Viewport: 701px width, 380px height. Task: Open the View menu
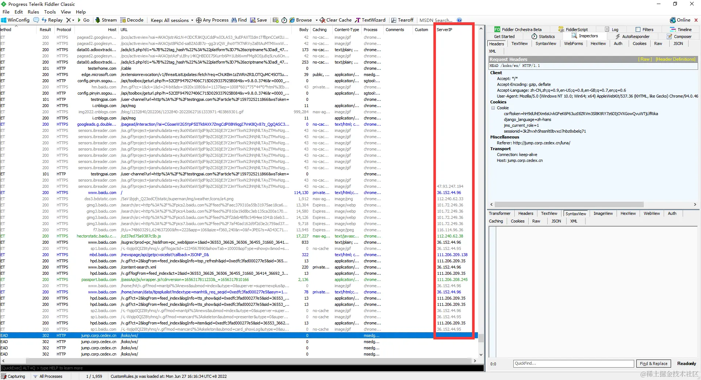tap(66, 12)
